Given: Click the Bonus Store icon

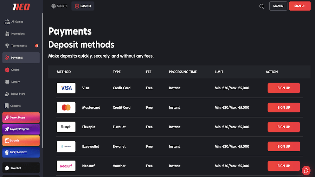Looking at the screenshot, I should pos(7,94).
